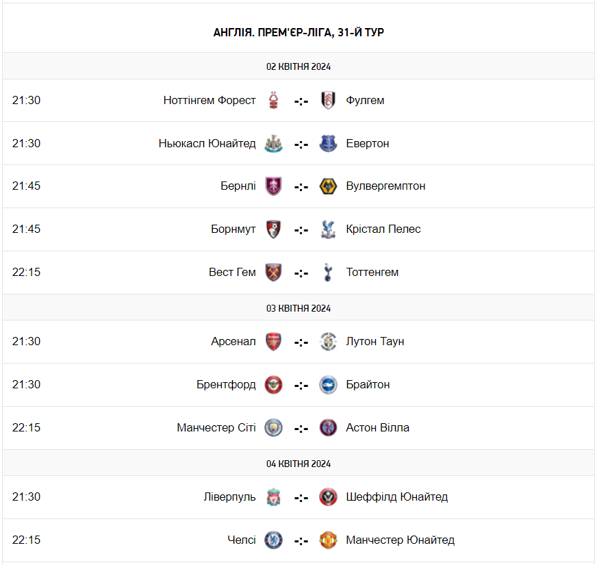Select the 03 КВІТНЯ 2024 date header

pyautogui.click(x=298, y=308)
